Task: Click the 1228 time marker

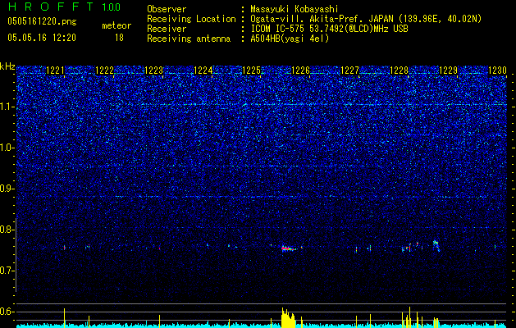Action: [399, 71]
